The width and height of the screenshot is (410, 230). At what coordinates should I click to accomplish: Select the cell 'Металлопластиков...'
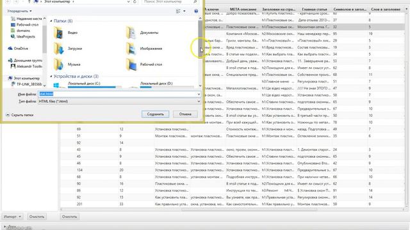(243, 88)
